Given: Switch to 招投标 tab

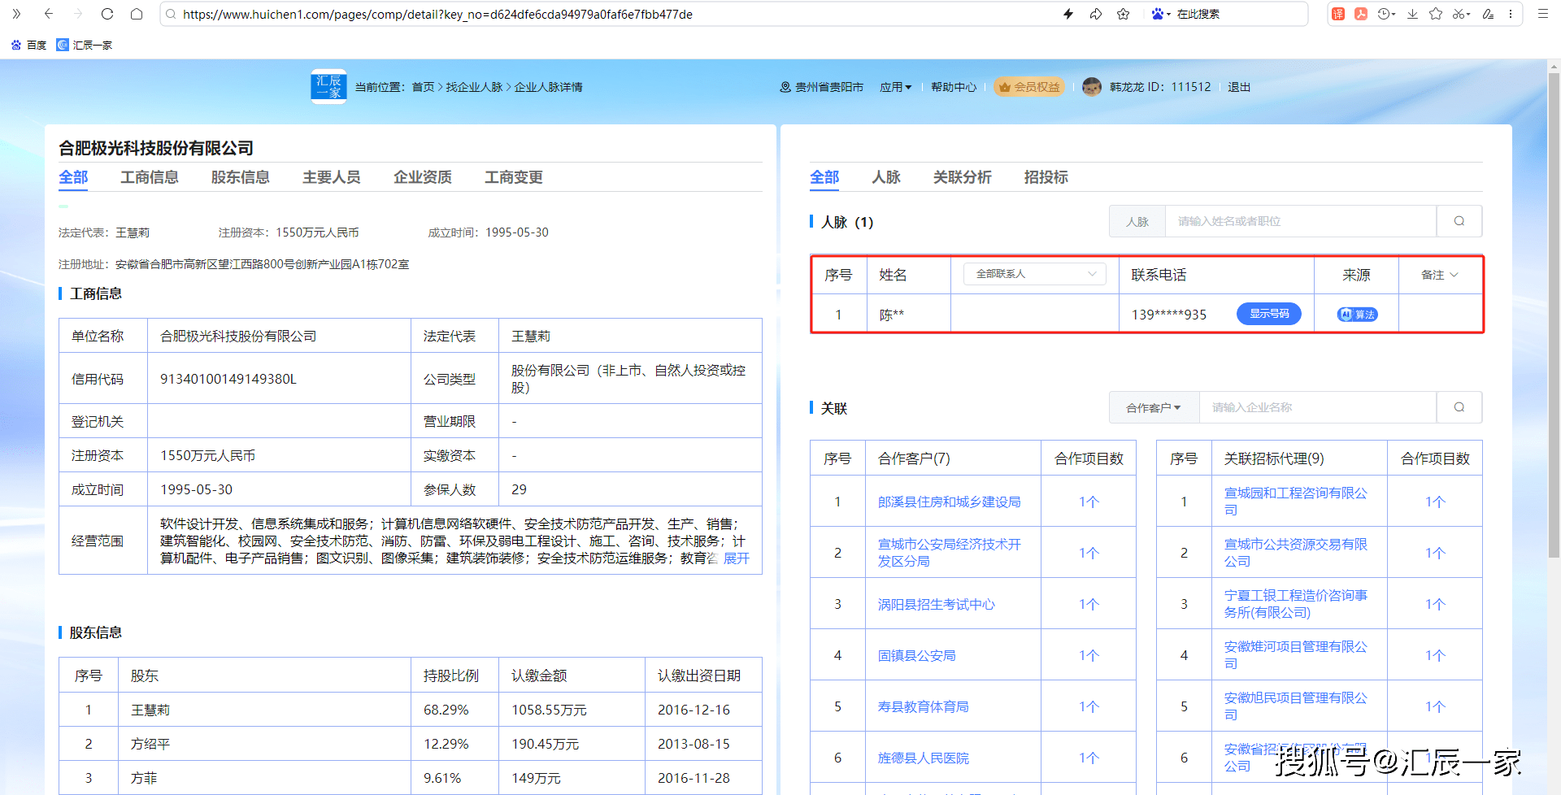Looking at the screenshot, I should point(1046,177).
